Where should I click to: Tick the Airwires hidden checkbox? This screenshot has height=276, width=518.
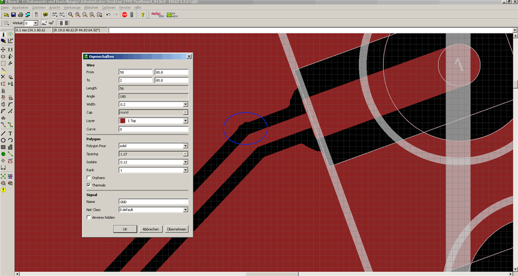[89, 217]
